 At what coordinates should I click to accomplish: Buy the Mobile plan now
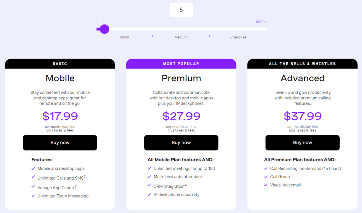pyautogui.click(x=60, y=143)
